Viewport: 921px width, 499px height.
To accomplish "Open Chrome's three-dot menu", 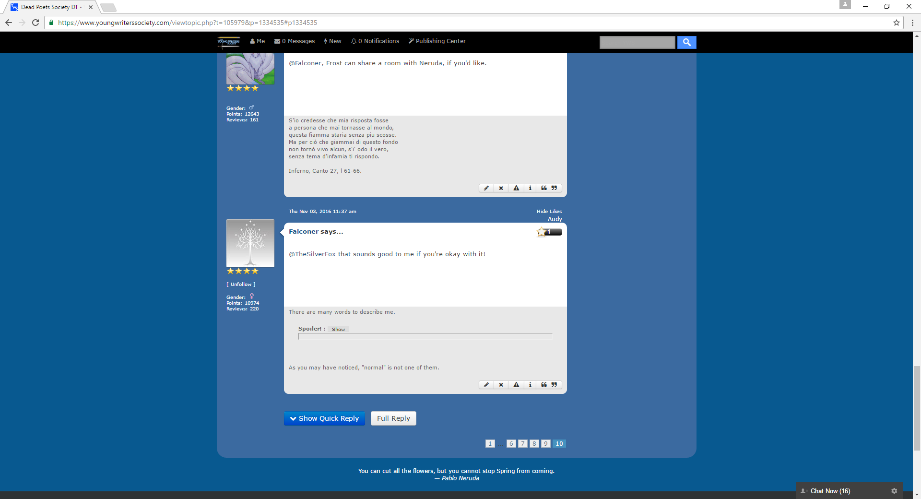I will pyautogui.click(x=912, y=23).
